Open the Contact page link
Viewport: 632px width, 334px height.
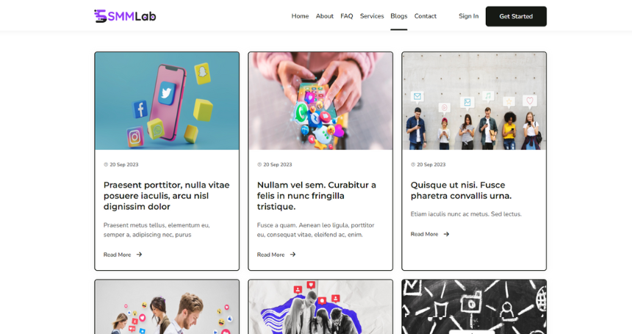click(x=425, y=16)
